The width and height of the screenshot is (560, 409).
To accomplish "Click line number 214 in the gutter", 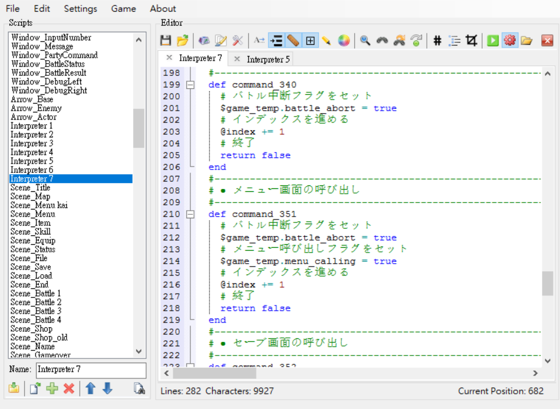I will point(172,261).
